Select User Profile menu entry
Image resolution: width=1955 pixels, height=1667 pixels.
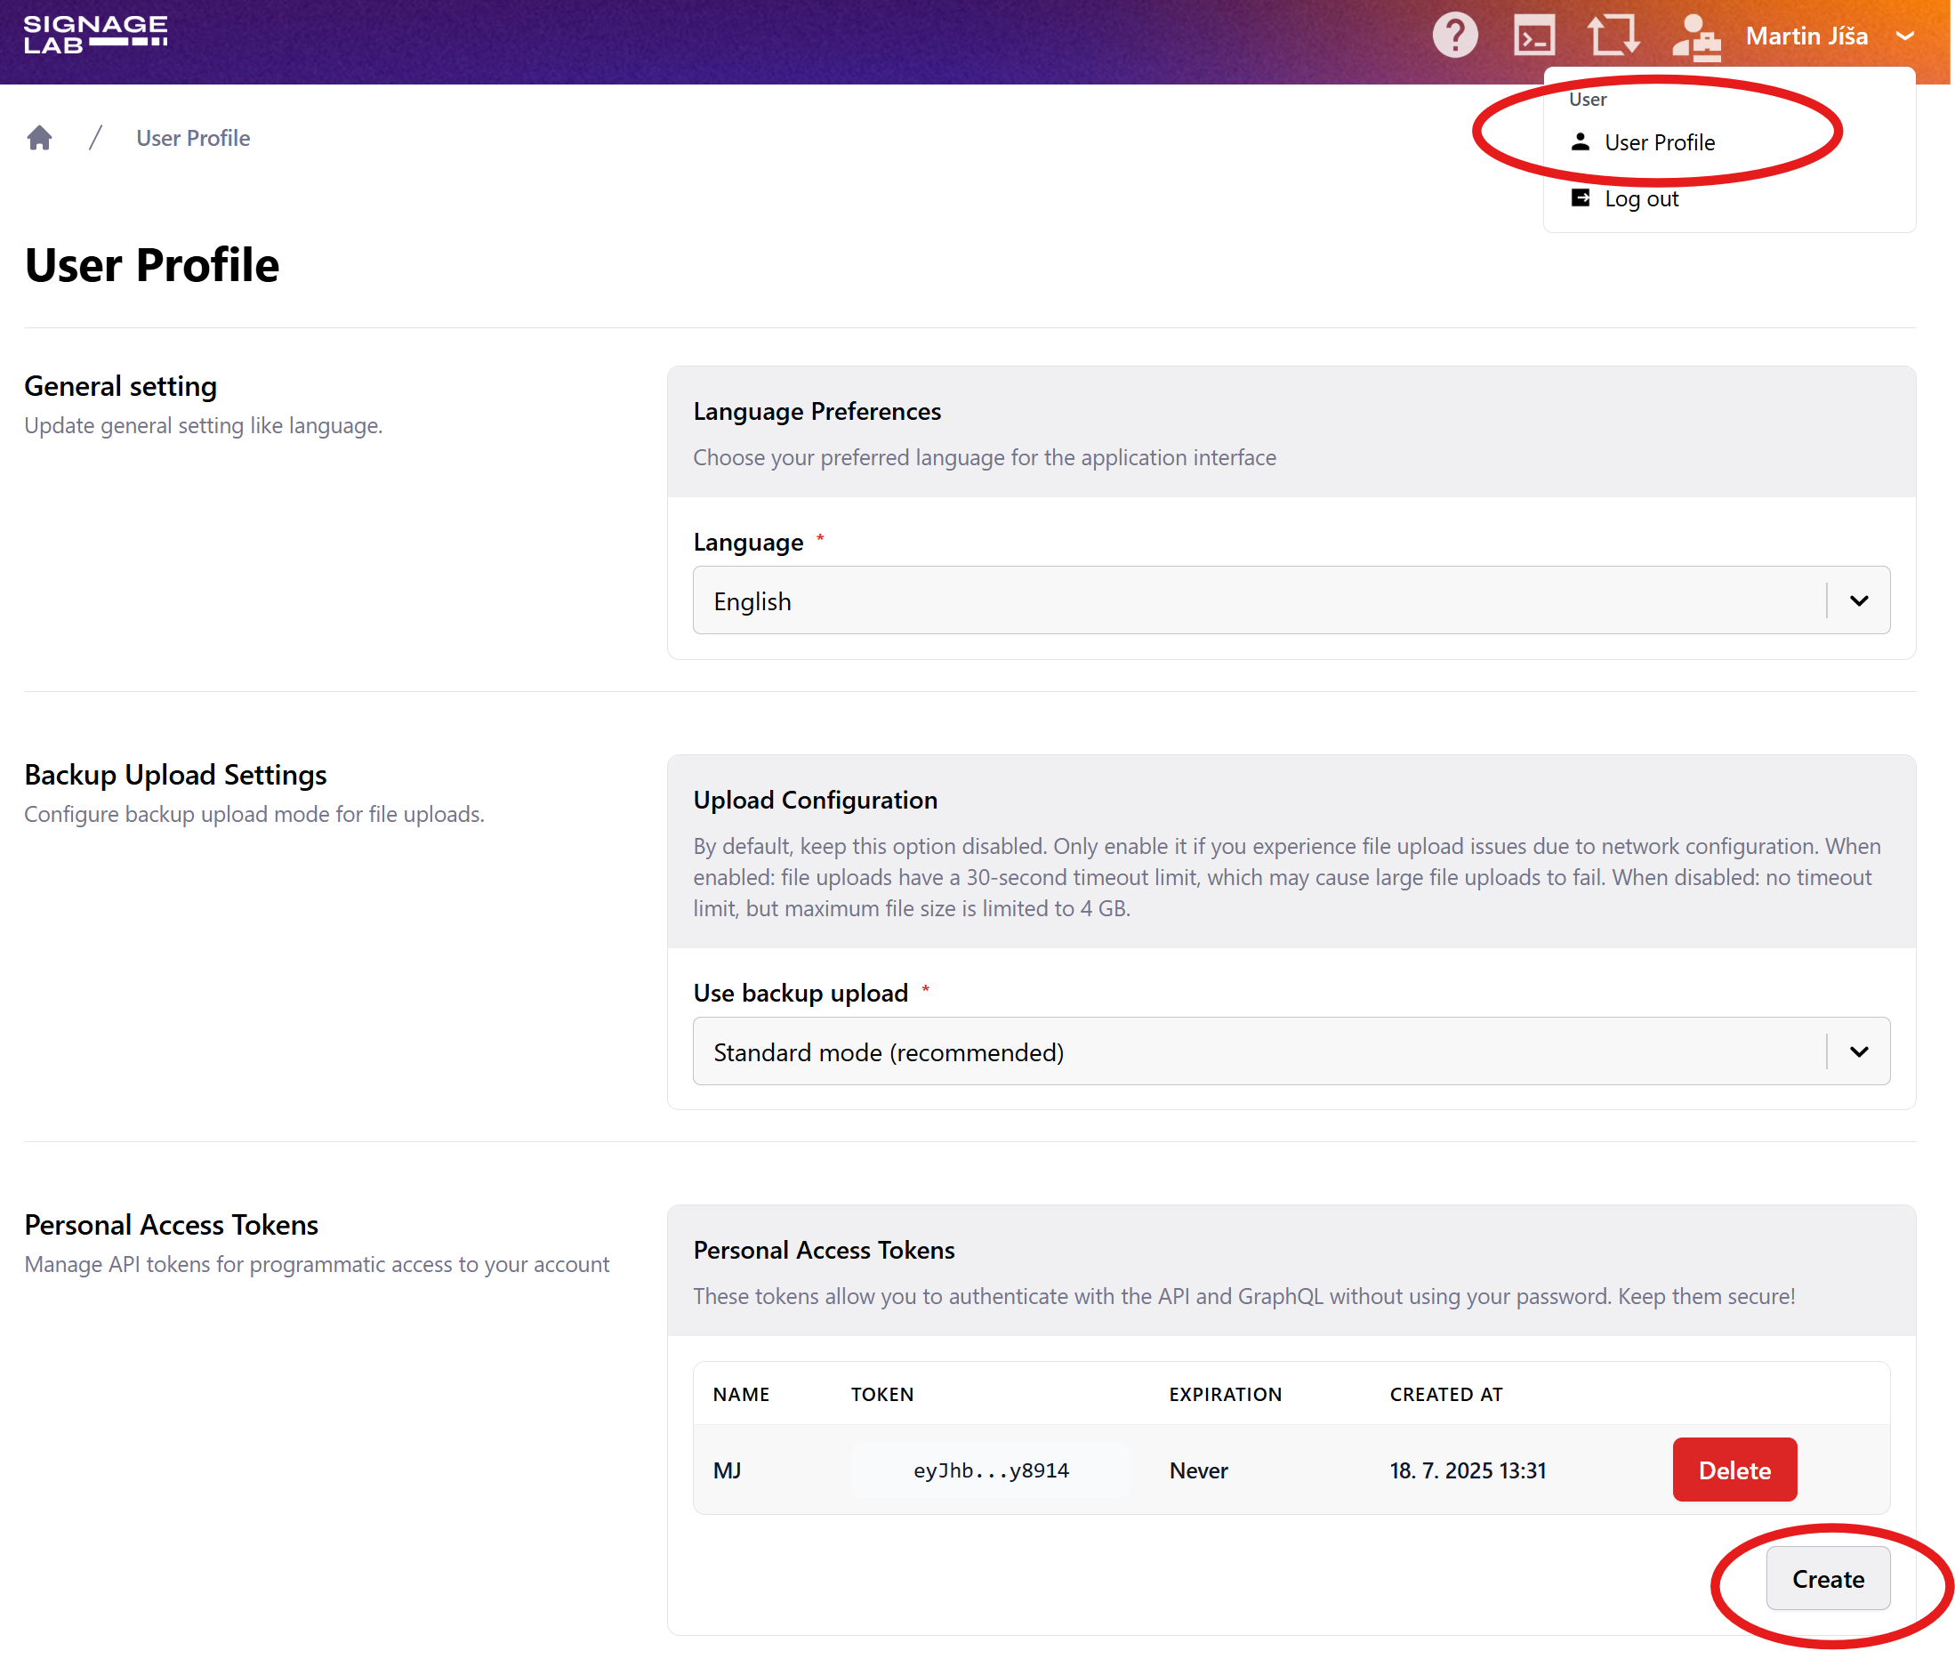pyautogui.click(x=1660, y=142)
